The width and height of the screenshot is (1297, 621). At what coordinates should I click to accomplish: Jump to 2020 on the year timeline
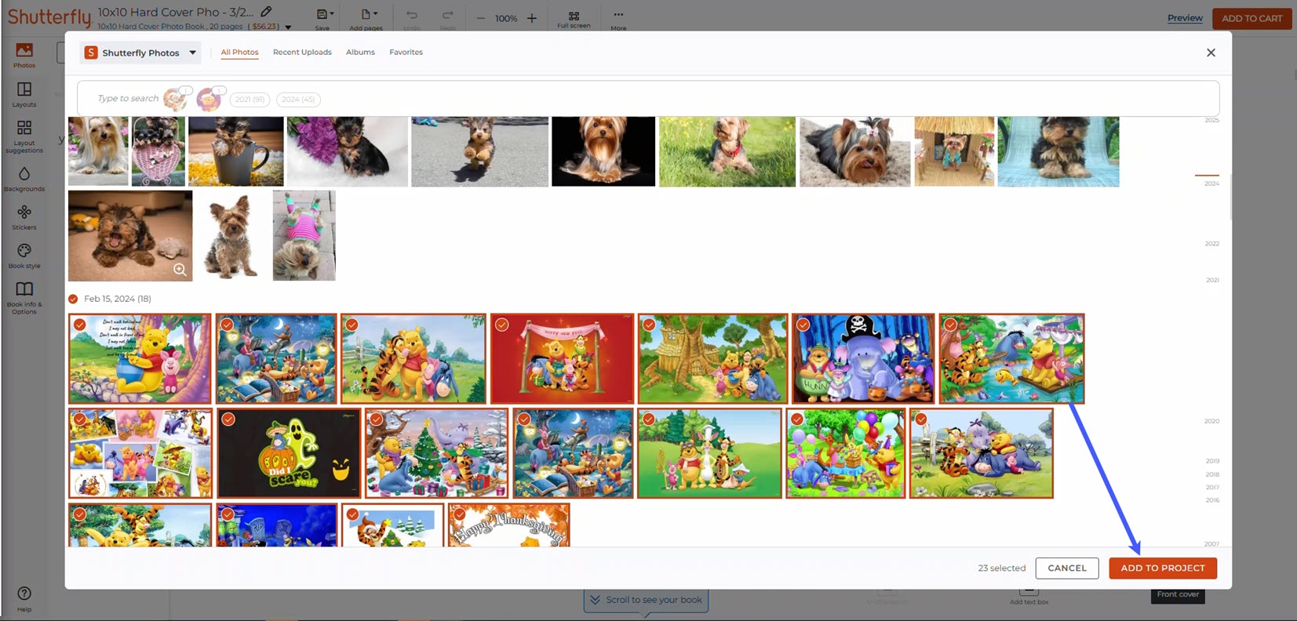(x=1211, y=421)
